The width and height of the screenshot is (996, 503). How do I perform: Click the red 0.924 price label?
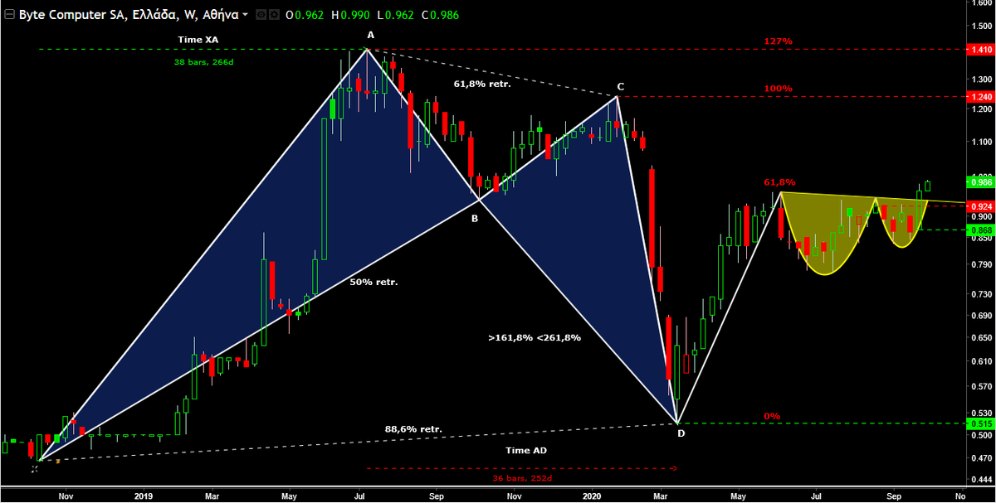(981, 206)
